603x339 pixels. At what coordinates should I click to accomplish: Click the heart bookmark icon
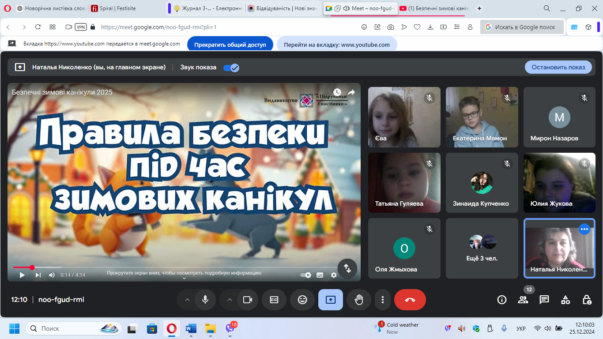(417, 27)
